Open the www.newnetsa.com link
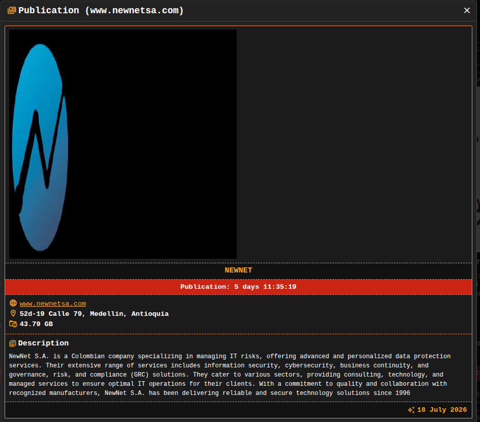Image resolution: width=480 pixels, height=422 pixels. click(53, 304)
